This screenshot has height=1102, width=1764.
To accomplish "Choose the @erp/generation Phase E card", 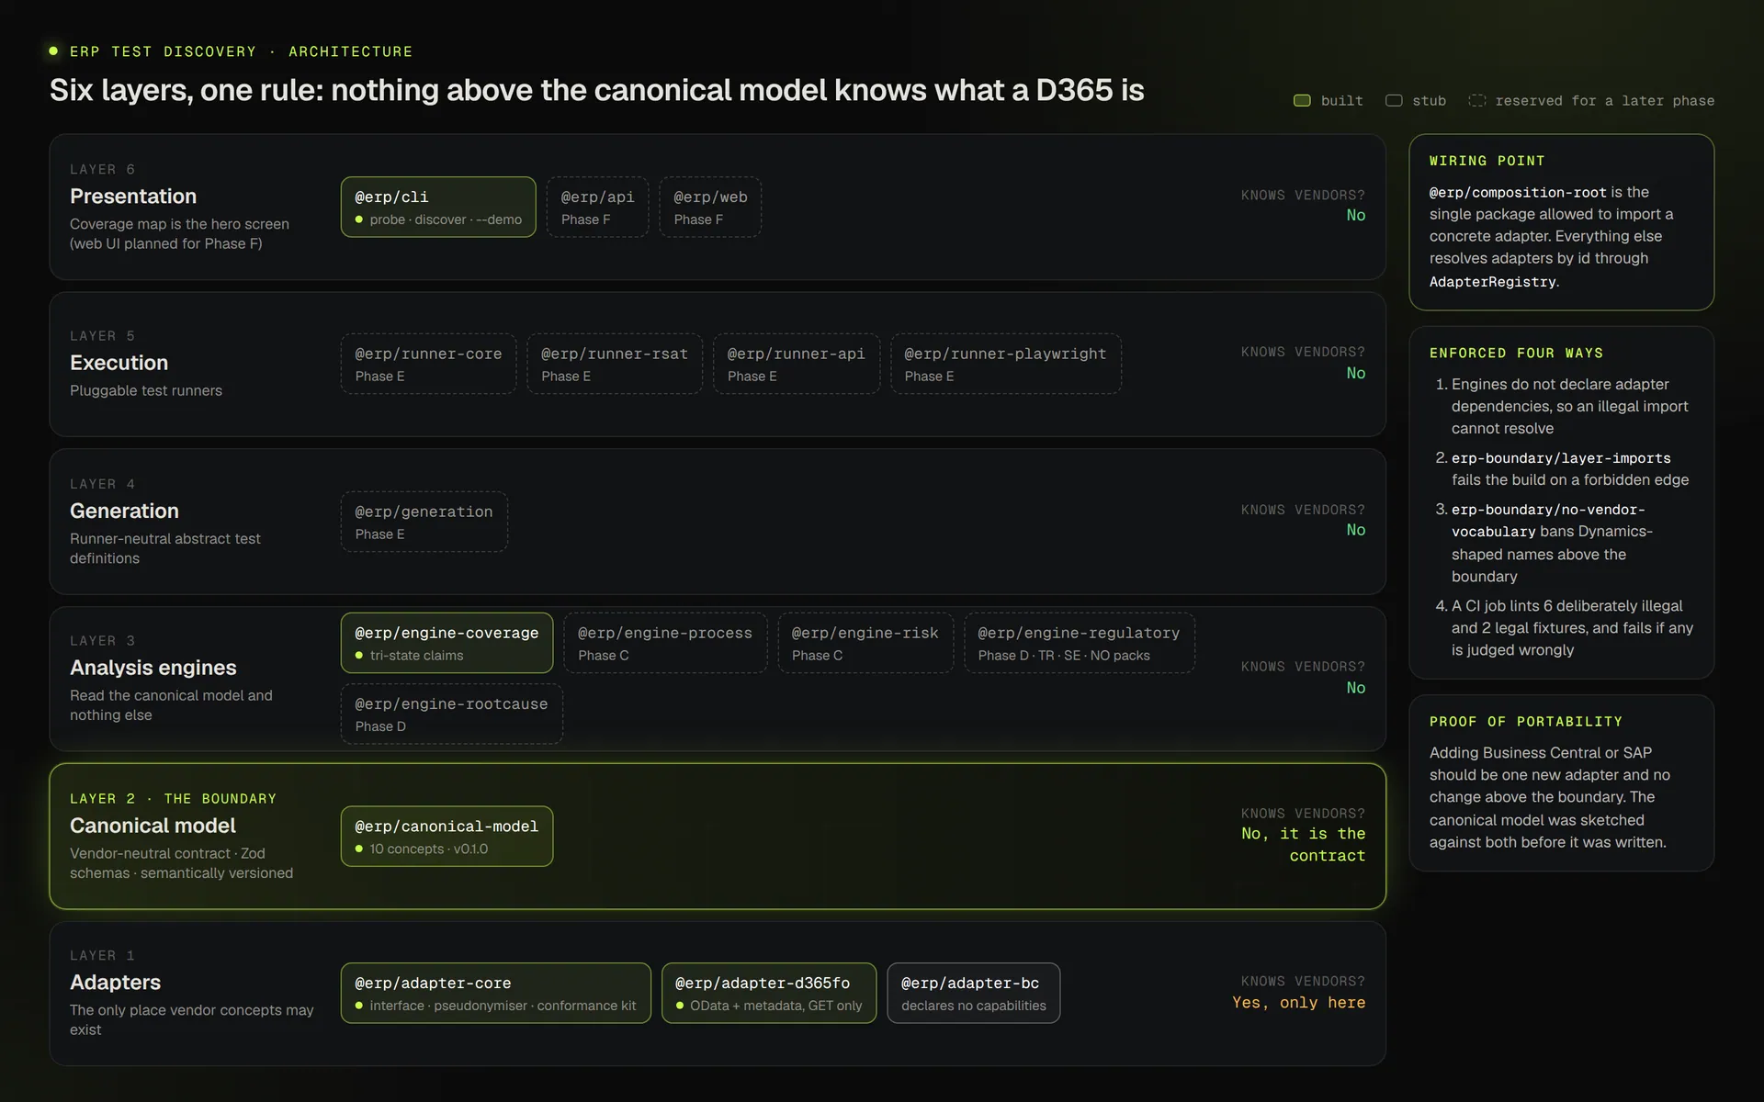I will tap(424, 522).
